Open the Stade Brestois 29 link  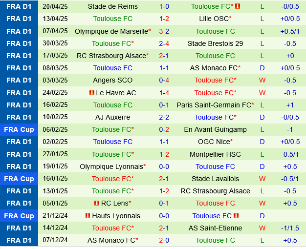point(215,43)
